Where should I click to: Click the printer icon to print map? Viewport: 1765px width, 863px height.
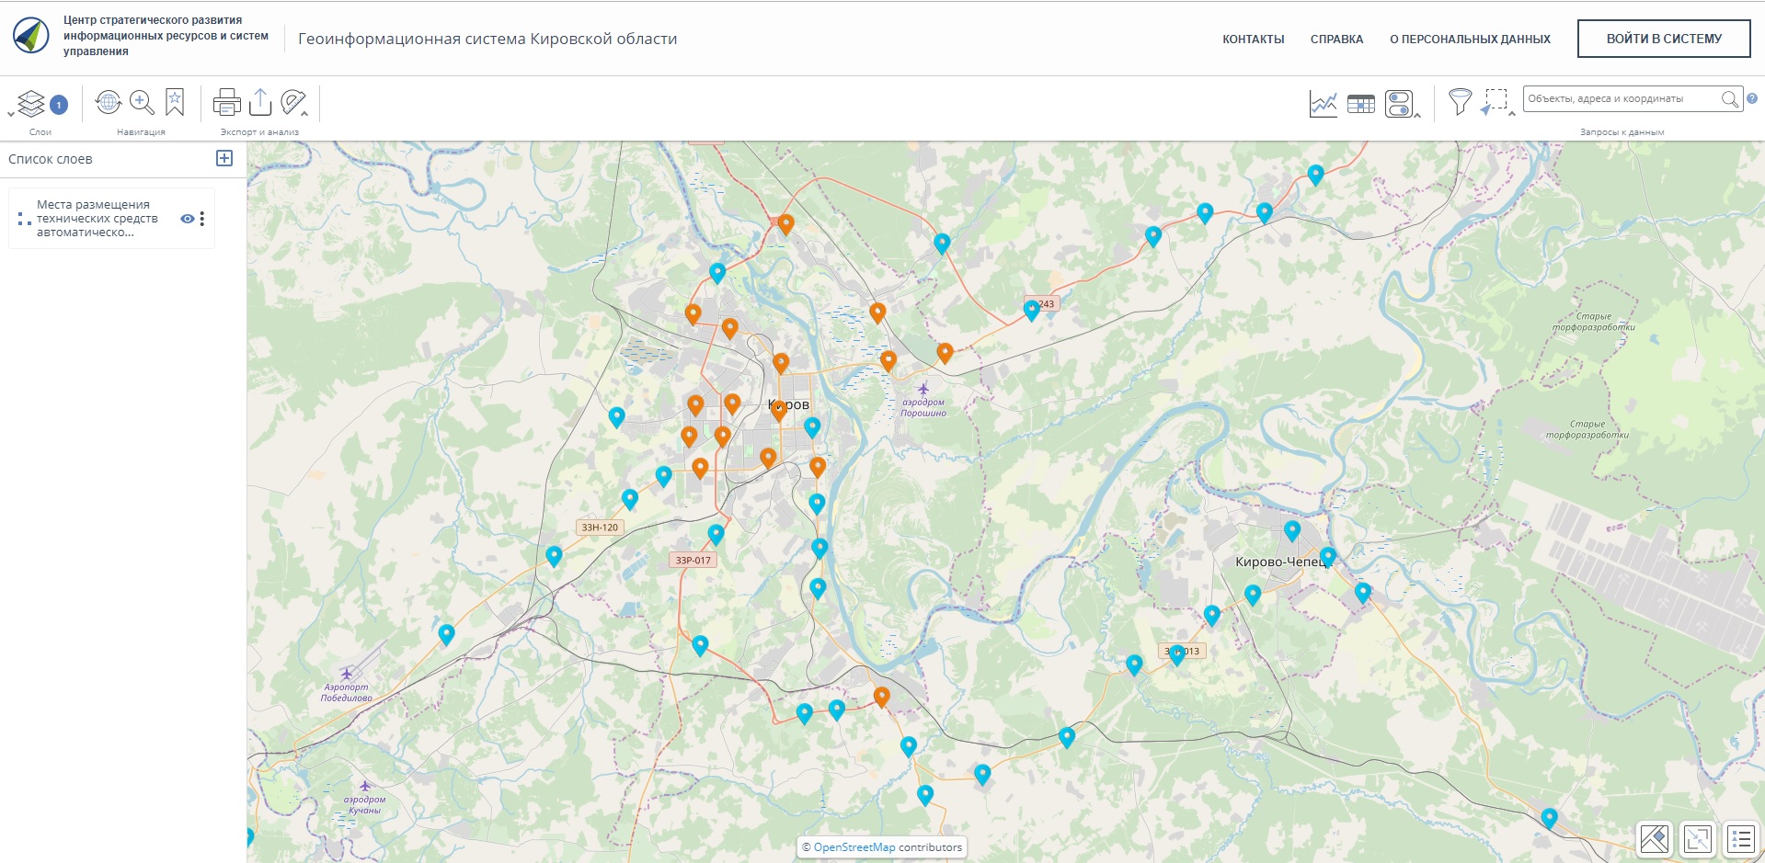pyautogui.click(x=226, y=102)
